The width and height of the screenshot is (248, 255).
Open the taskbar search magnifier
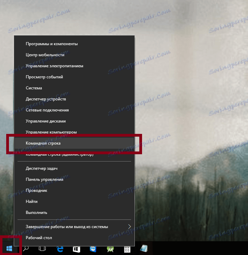tap(26, 249)
